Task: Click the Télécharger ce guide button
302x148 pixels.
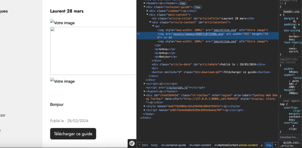Action: 73,134
